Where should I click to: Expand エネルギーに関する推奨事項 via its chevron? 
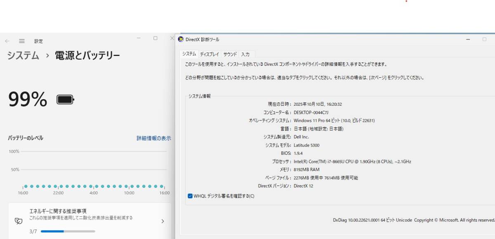click(163, 221)
